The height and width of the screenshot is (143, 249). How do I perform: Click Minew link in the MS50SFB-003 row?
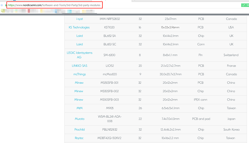click(x=79, y=100)
